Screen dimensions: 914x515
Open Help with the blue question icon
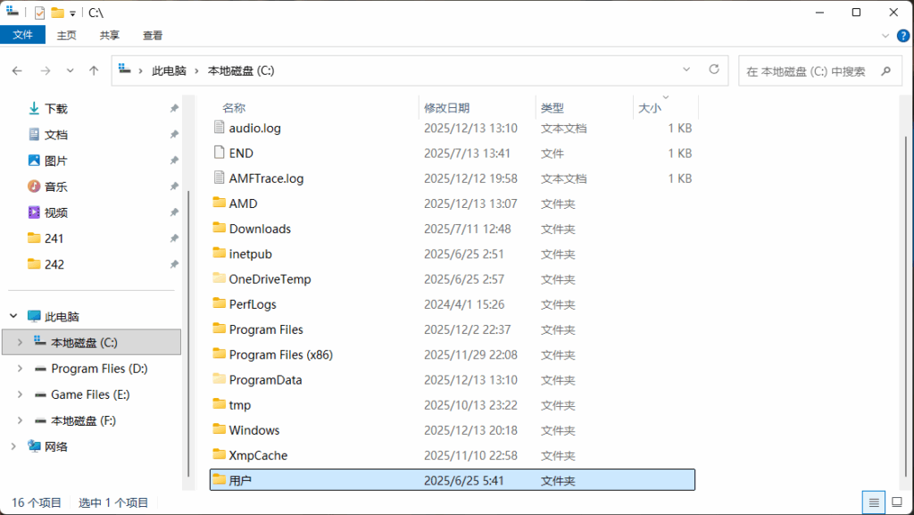(903, 36)
